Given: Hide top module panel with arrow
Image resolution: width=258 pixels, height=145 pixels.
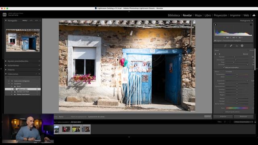Looking at the screenshot, I should pos(129,12).
